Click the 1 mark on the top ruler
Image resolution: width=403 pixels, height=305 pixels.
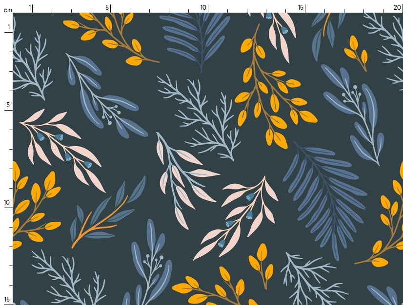coord(30,7)
